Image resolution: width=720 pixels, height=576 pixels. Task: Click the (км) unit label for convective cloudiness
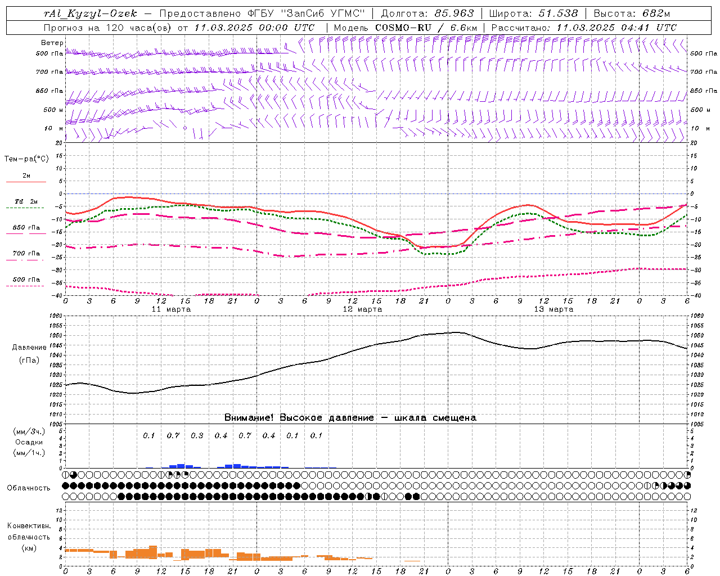pyautogui.click(x=29, y=547)
